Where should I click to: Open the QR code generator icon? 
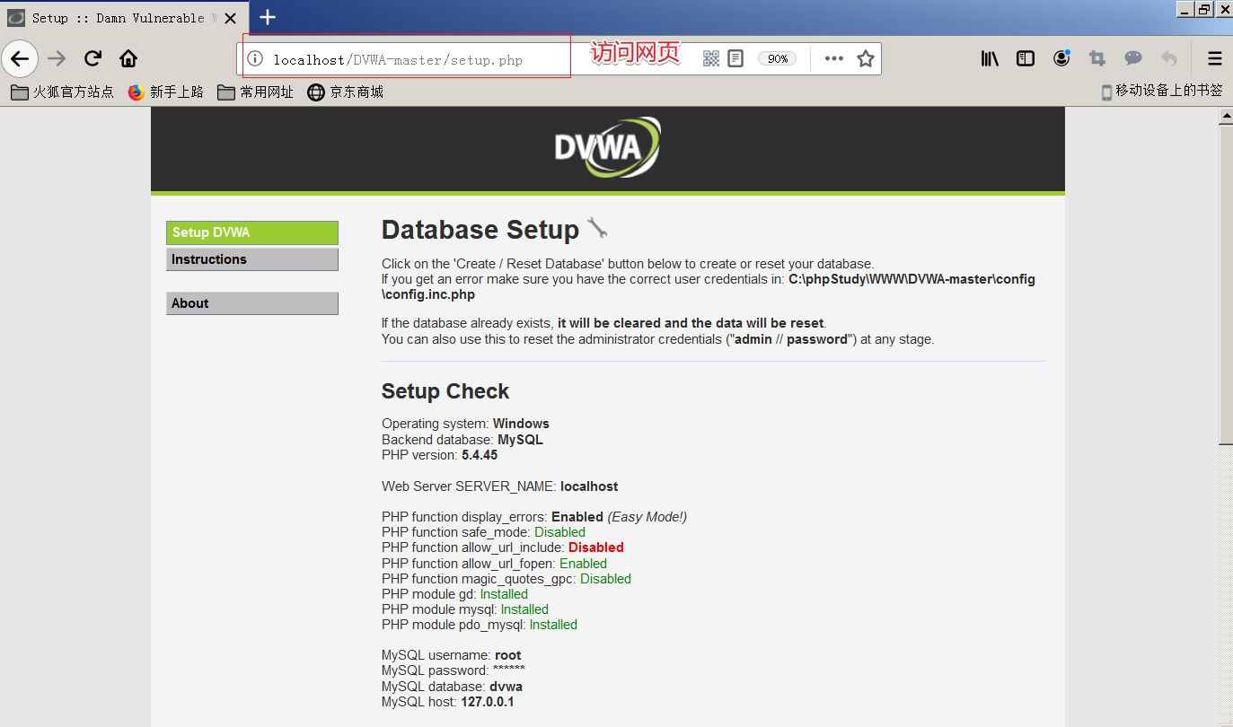pos(711,58)
